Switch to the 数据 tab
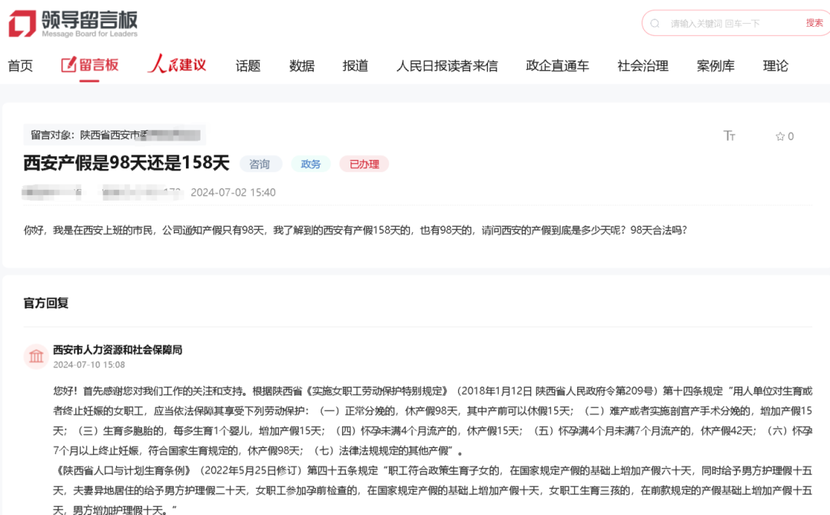 (x=302, y=66)
